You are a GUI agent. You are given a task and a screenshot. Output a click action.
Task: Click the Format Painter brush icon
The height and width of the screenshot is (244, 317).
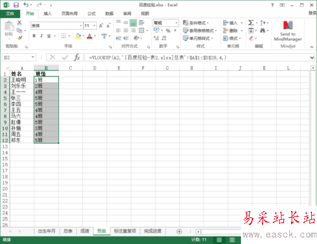[20, 38]
